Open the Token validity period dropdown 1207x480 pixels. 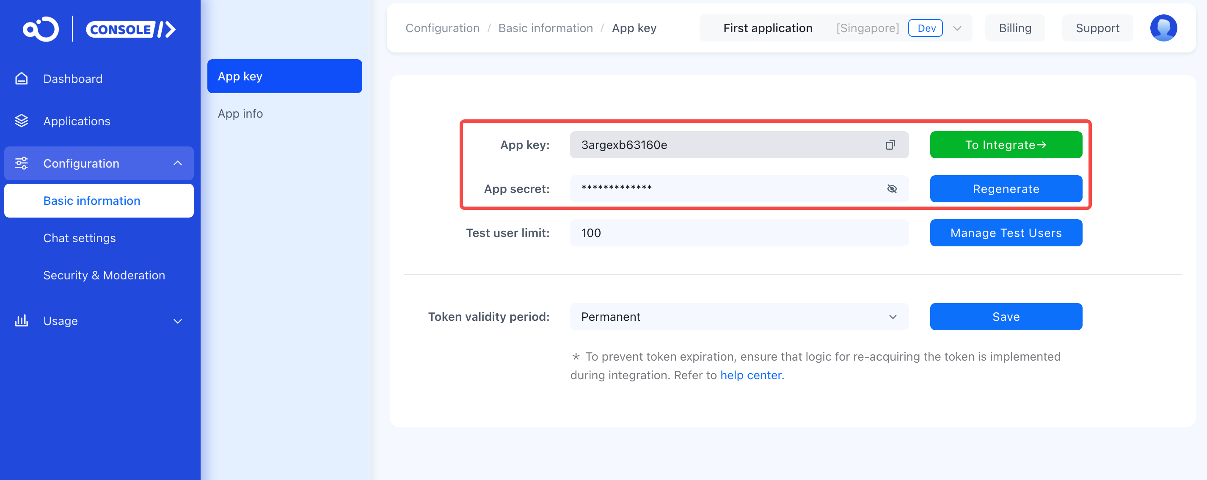739,317
